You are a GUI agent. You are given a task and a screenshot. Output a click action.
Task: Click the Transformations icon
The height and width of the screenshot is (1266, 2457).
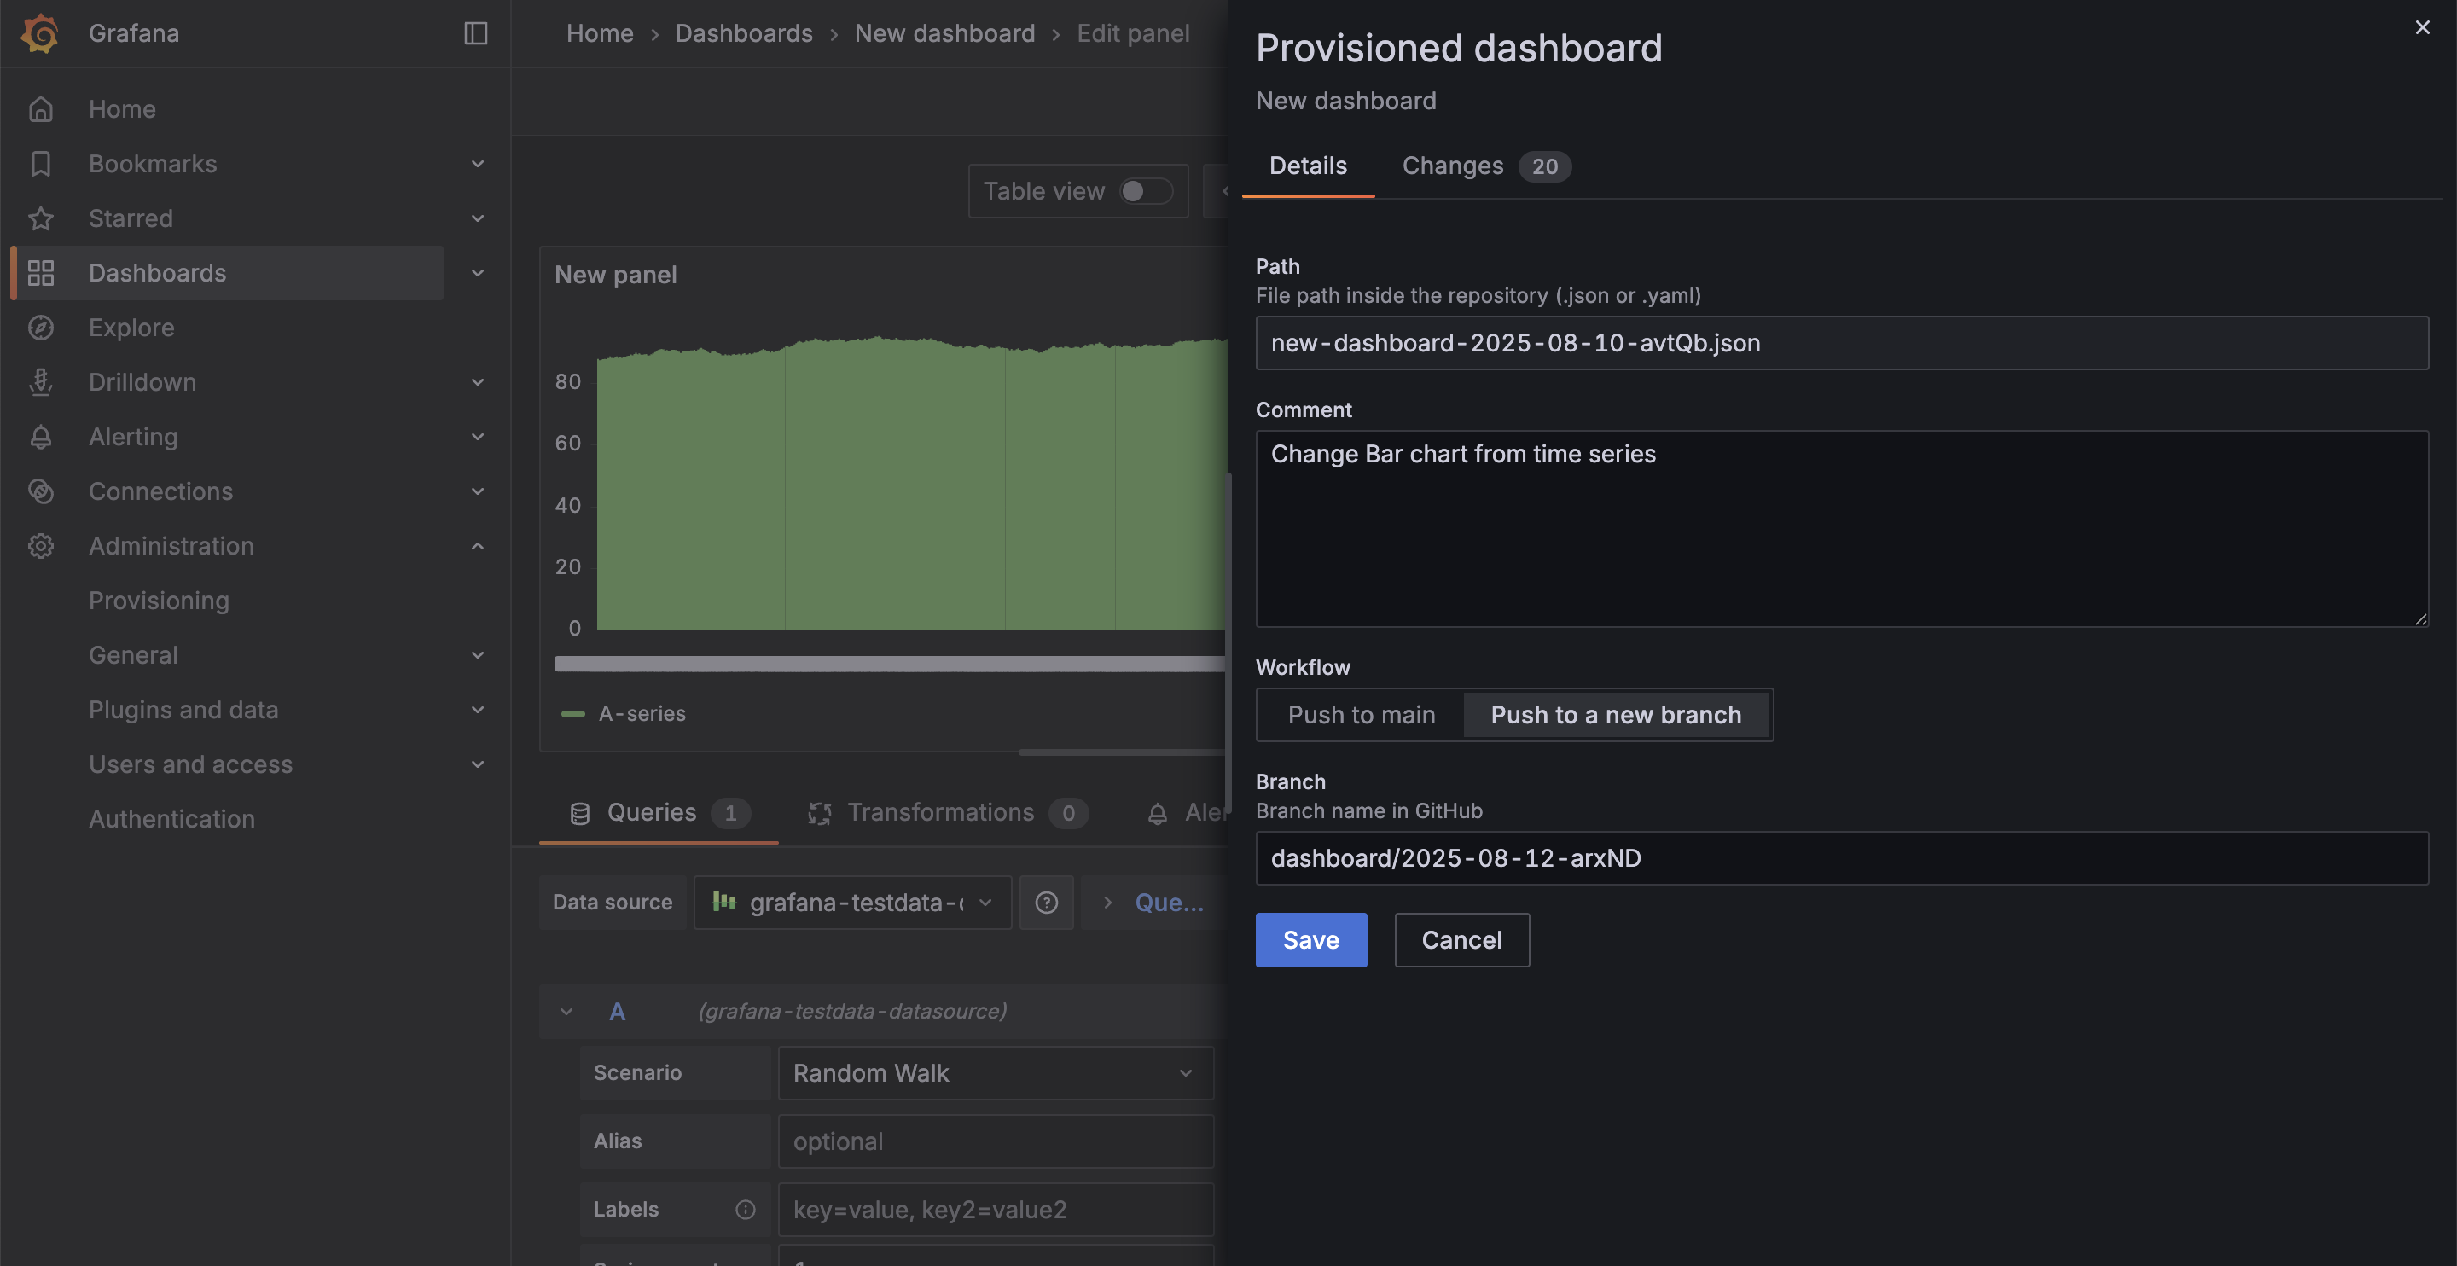tap(819, 813)
